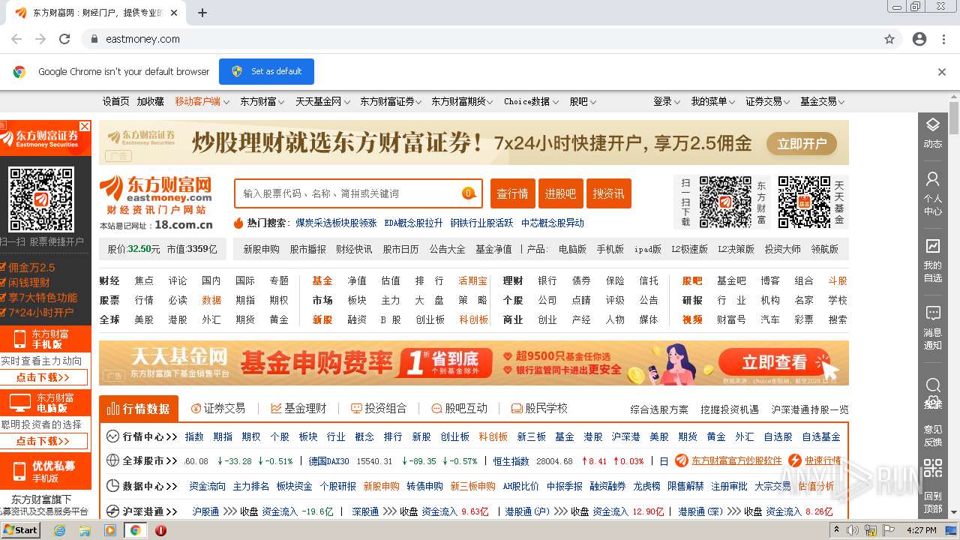This screenshot has width=960, height=540.
Task: Click the volume icon in system tray
Action: (853, 530)
